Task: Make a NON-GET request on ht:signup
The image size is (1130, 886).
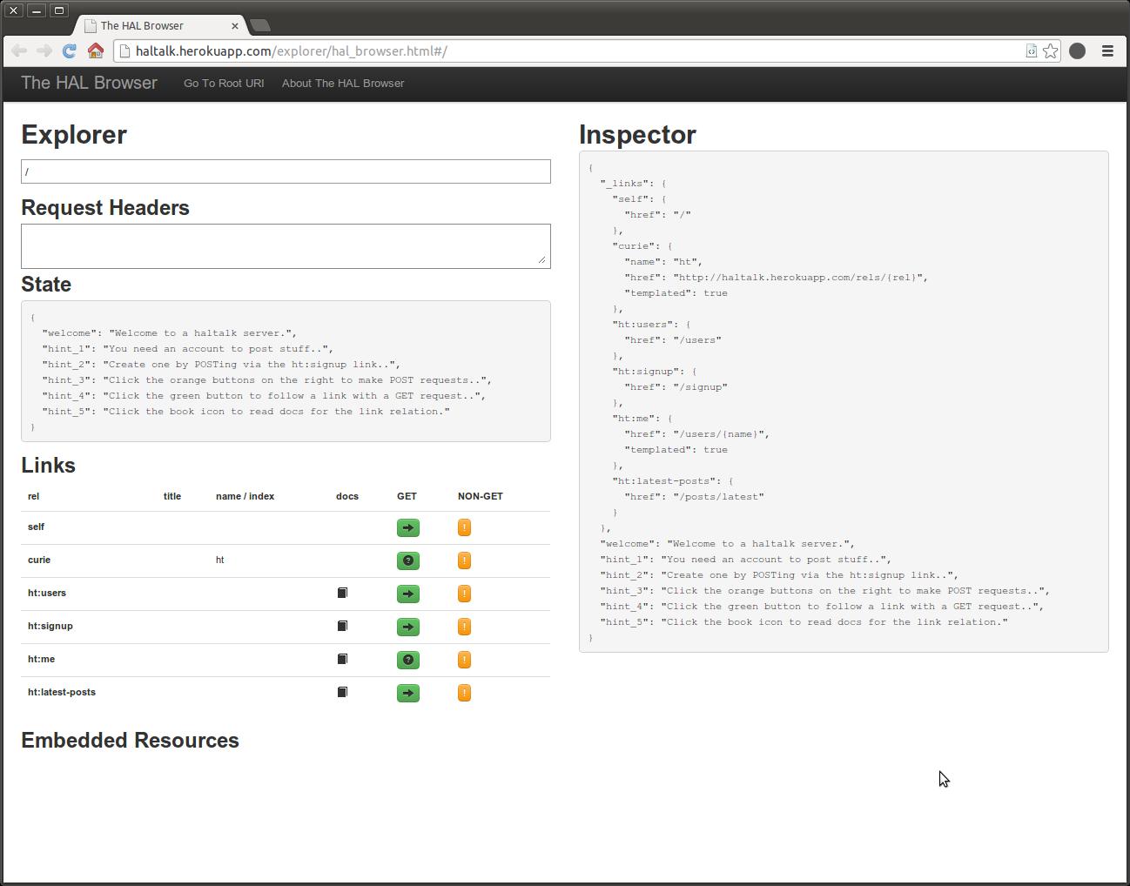Action: pos(463,627)
